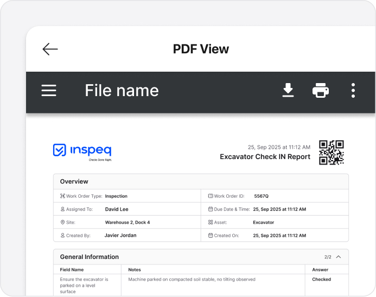Viewport: 376px width, 297px height.
Task: Click the Created On date value
Action: pos(279,235)
